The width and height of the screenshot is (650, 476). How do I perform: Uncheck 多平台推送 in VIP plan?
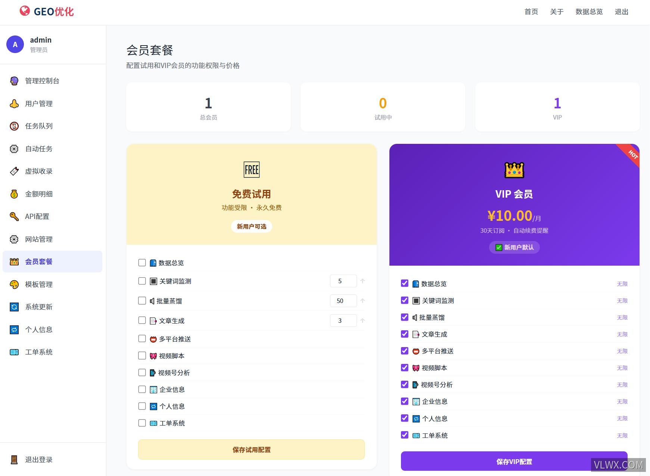405,350
